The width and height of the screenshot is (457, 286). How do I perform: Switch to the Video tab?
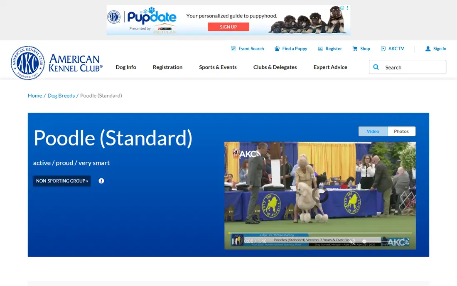click(373, 131)
